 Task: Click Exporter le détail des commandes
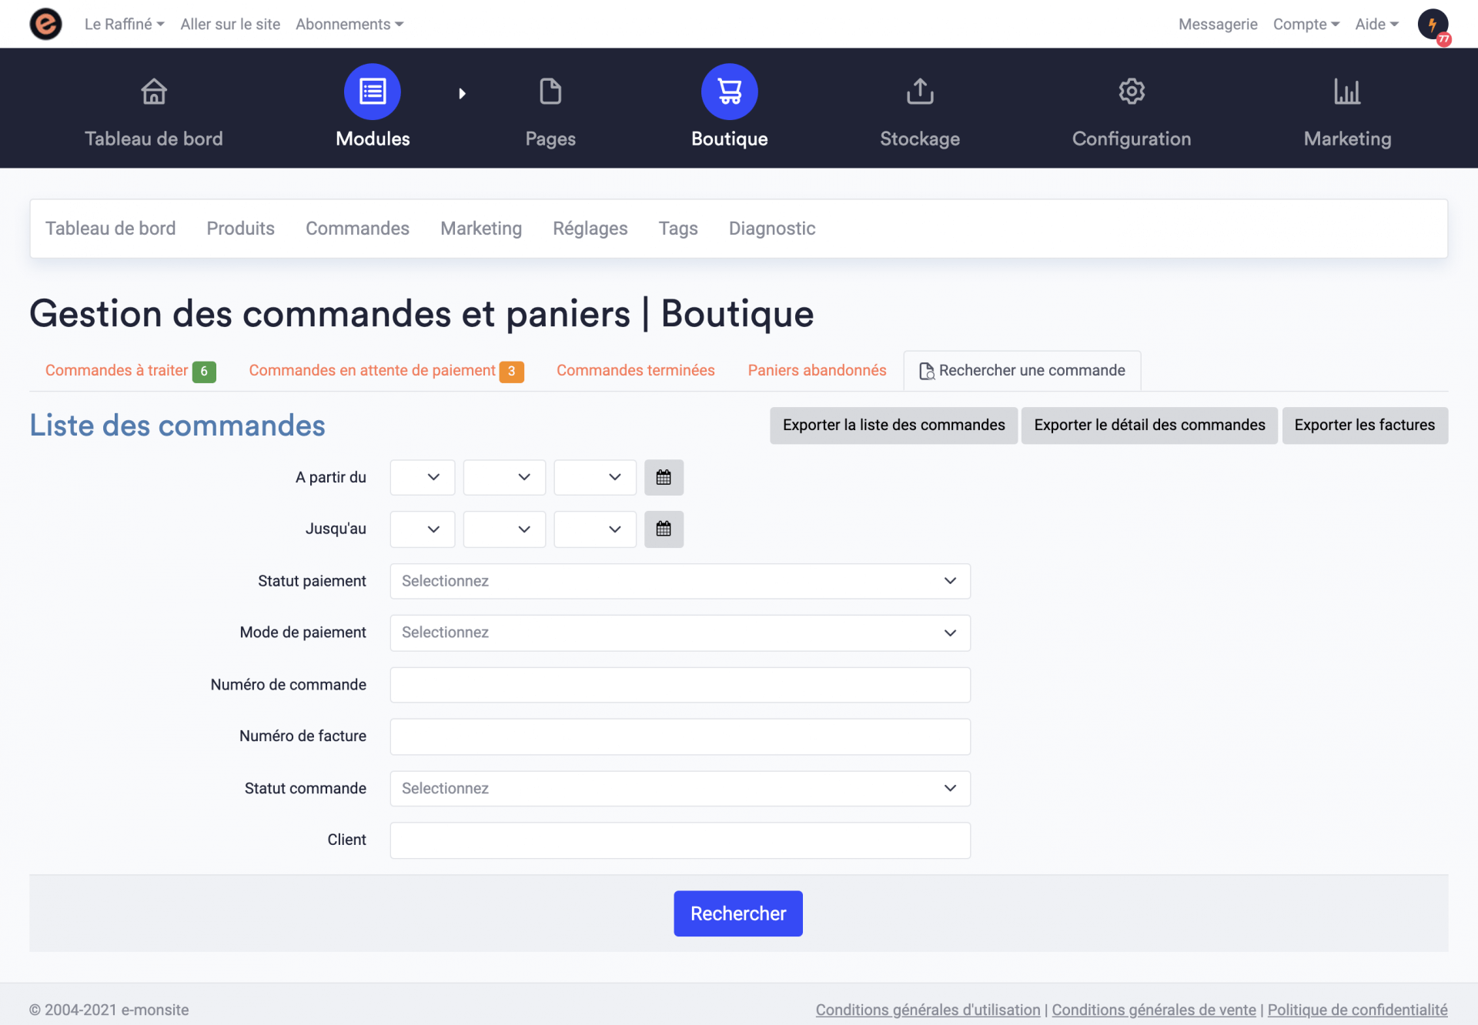click(1149, 426)
